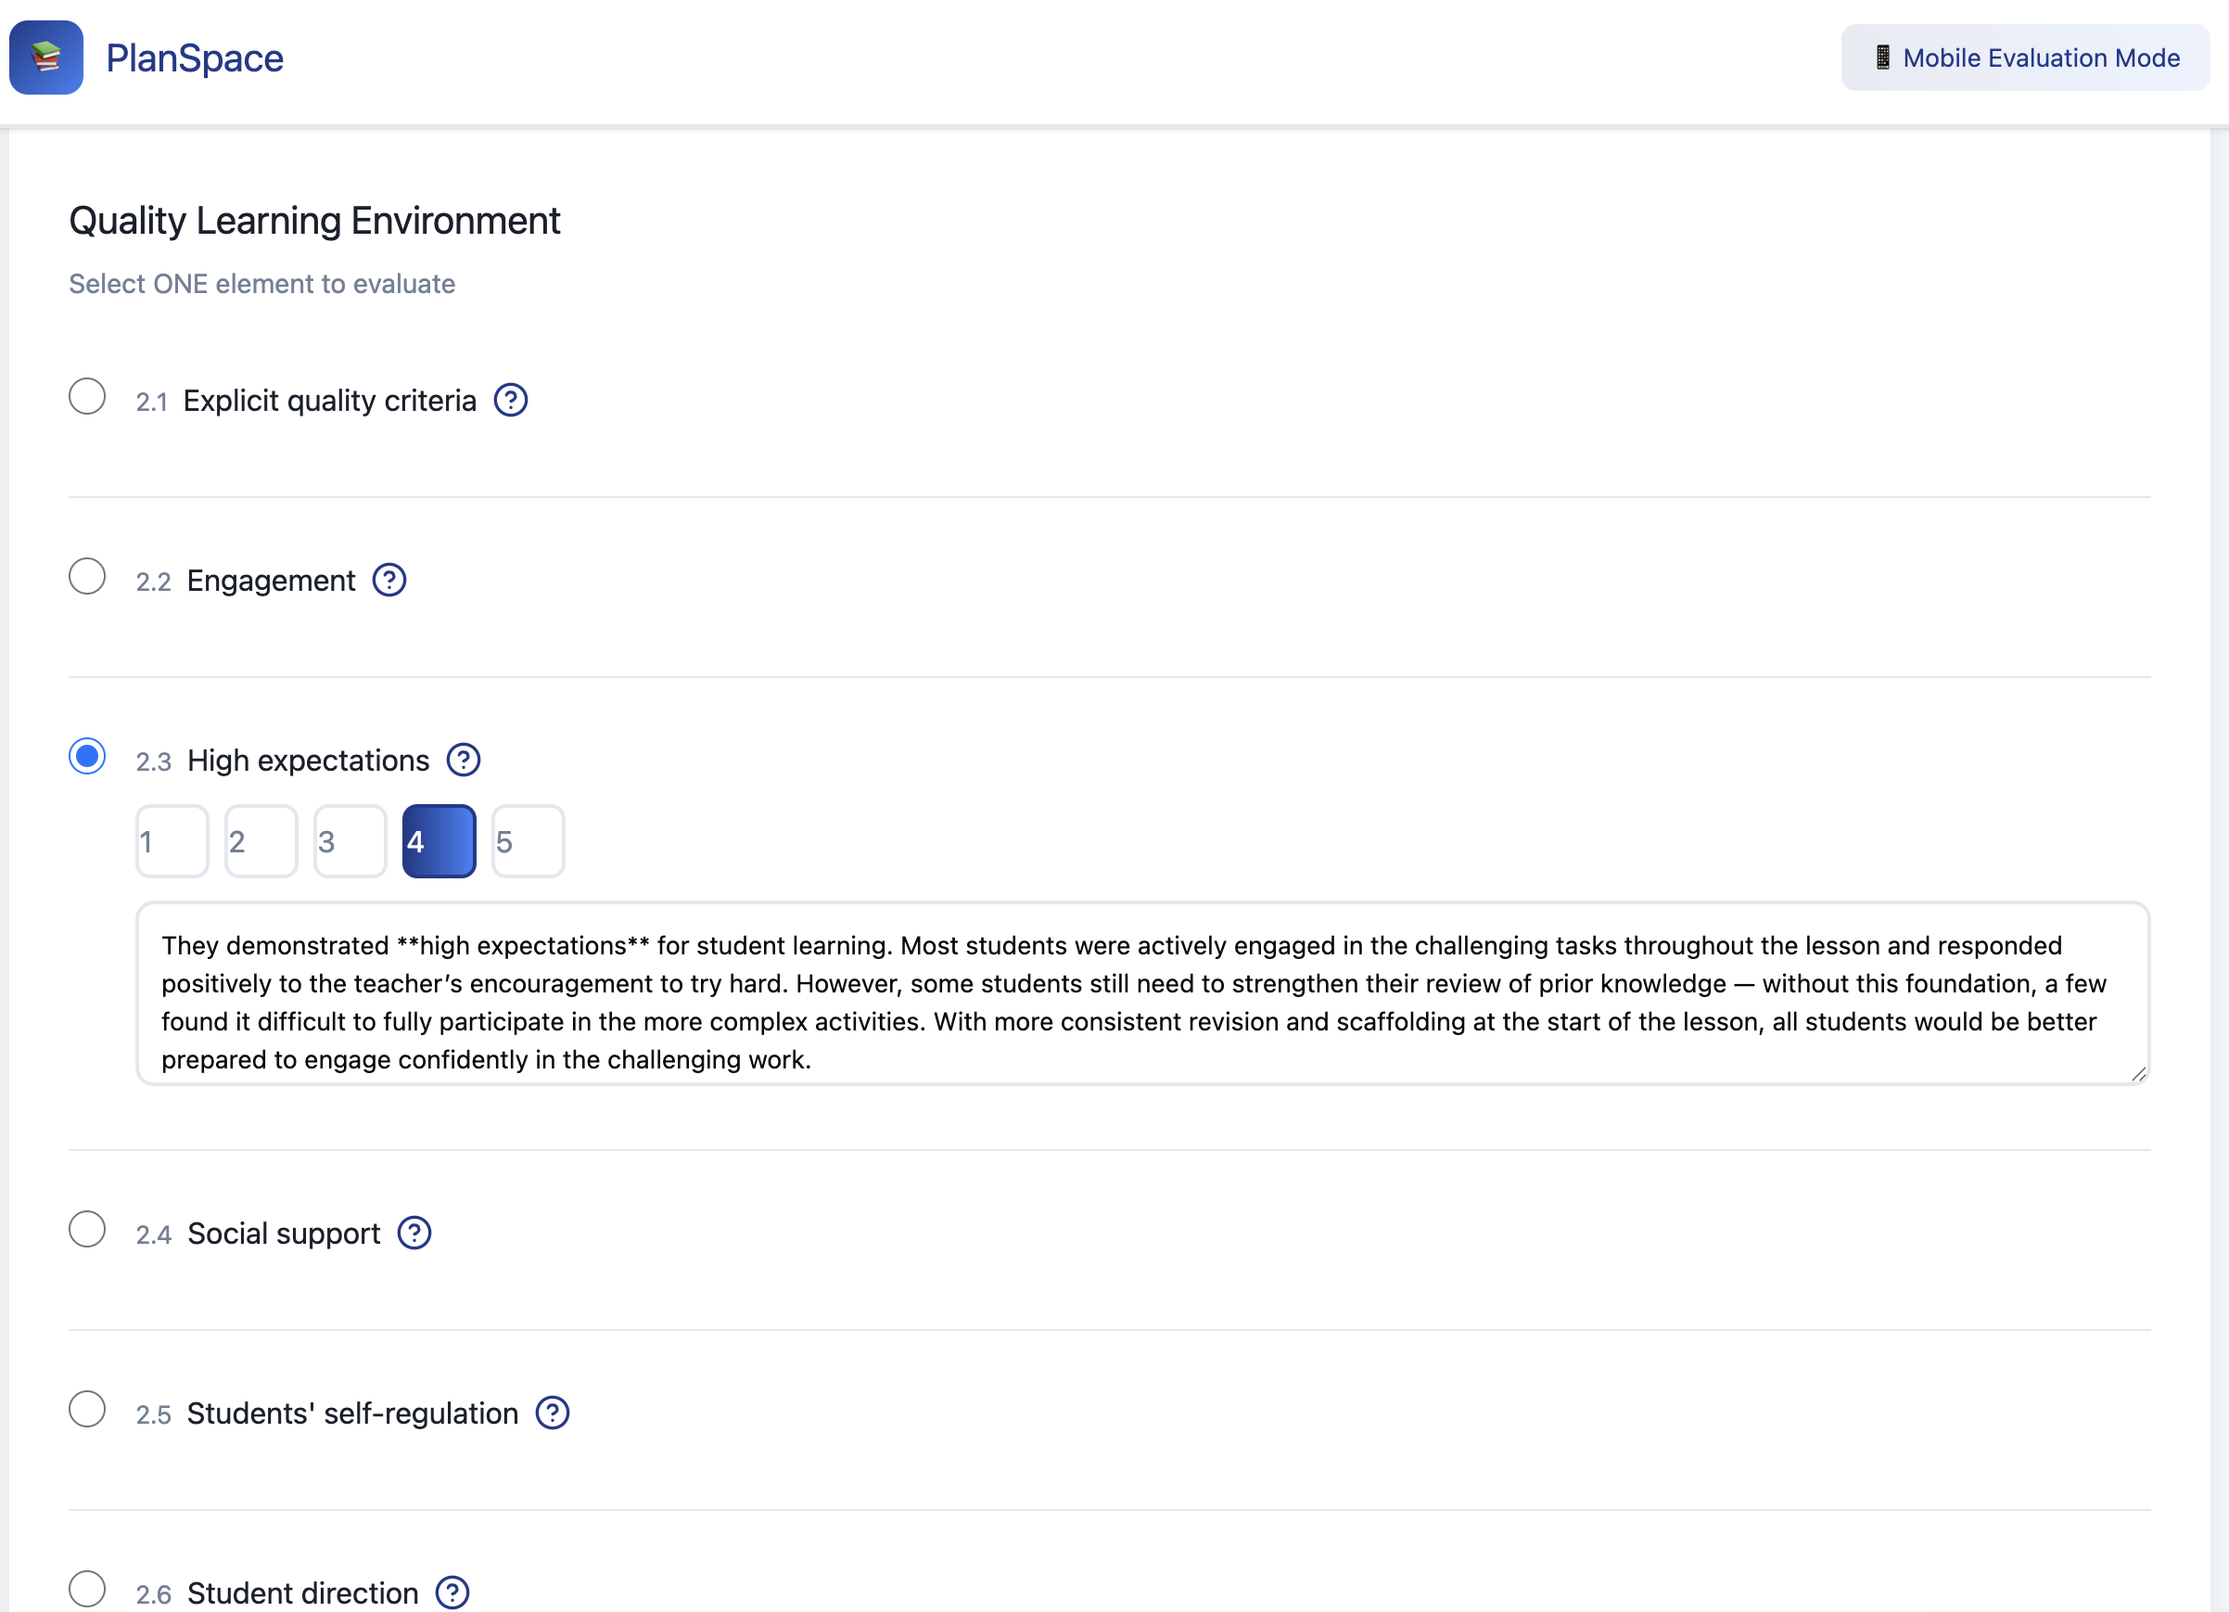The width and height of the screenshot is (2229, 1612).
Task: Pick the Student direction radio button
Action: [87, 1589]
